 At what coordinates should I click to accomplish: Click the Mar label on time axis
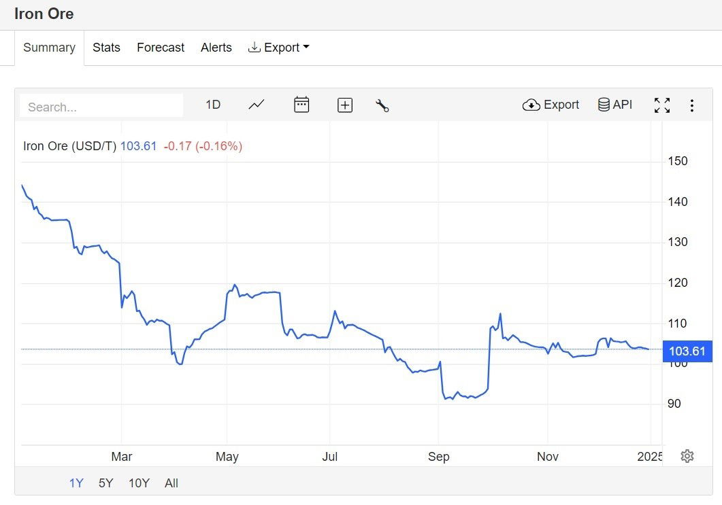(122, 457)
